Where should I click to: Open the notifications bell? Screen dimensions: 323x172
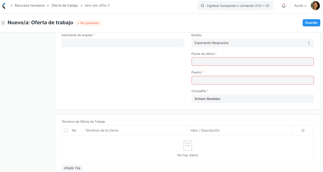pos(284,6)
